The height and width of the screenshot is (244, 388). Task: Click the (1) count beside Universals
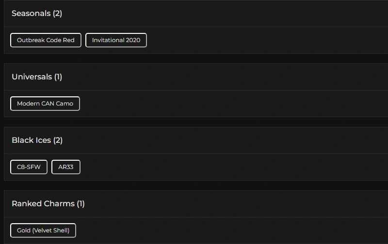coord(58,77)
